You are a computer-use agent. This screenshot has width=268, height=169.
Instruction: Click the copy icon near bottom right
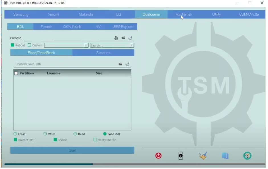(x=225, y=155)
